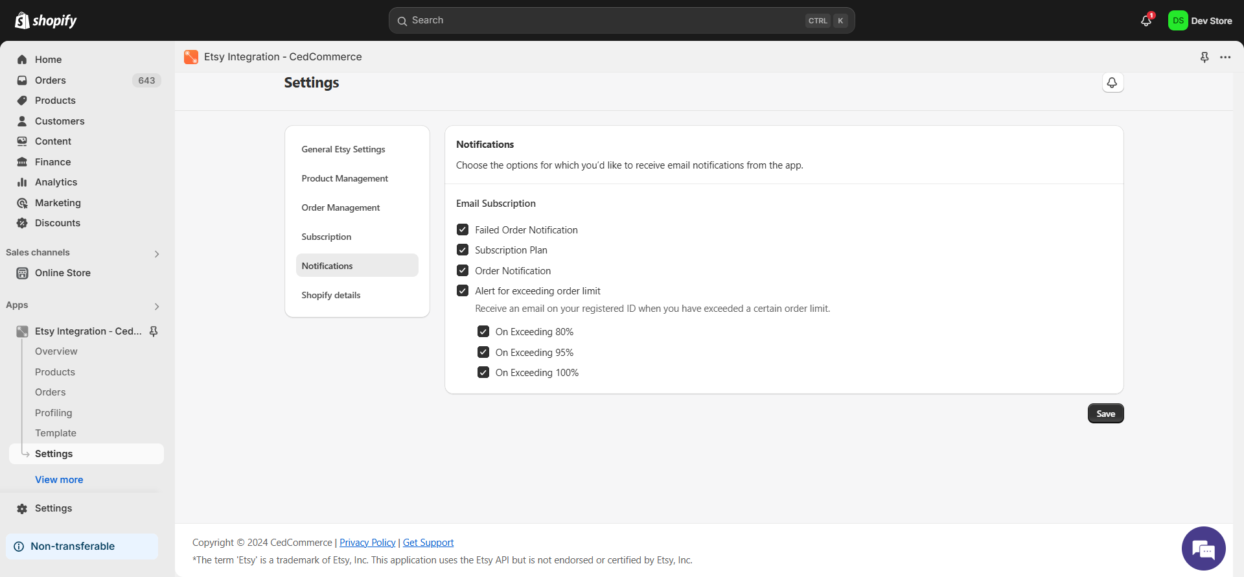Open the live chat bubble
1244x577 pixels.
1204,548
